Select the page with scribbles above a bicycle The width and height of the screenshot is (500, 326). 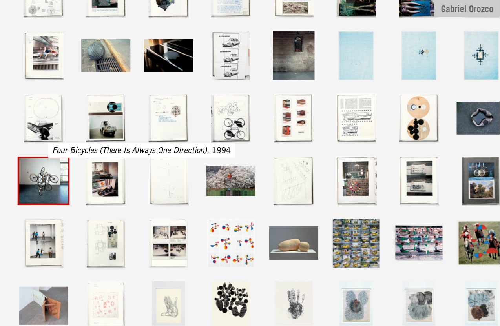pos(230,118)
